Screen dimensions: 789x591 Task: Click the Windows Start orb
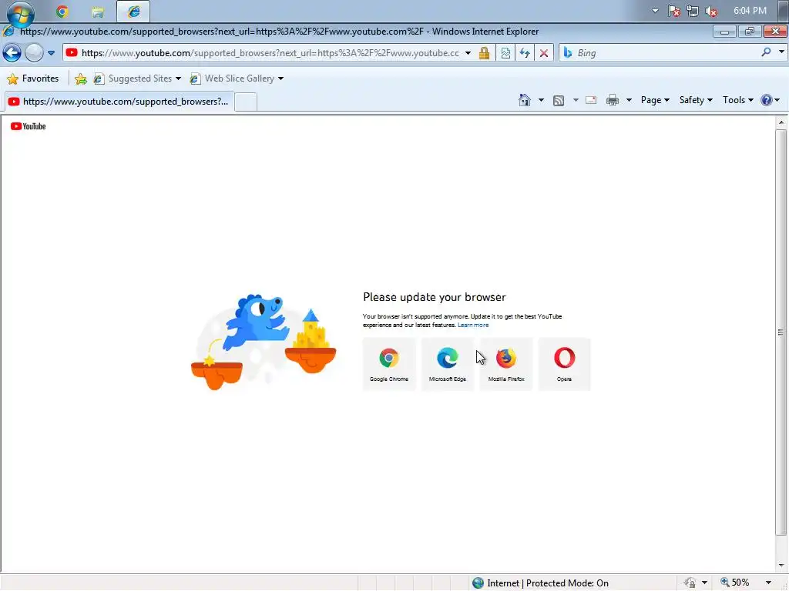point(20,12)
